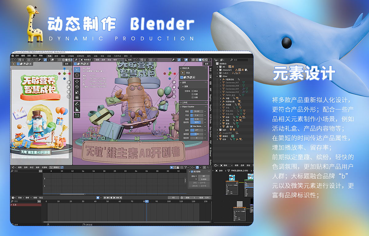This screenshot has width=369, height=236.
Task: Collapse the 变换 subpanel
Action: (183, 86)
